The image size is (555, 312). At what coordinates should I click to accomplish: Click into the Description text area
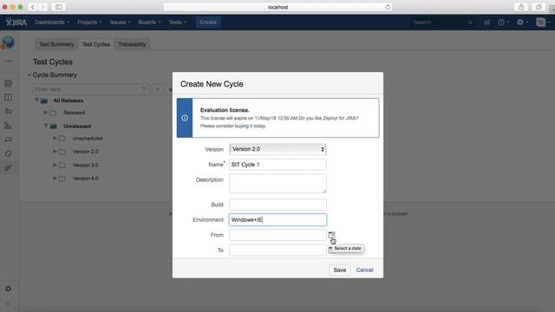[277, 183]
